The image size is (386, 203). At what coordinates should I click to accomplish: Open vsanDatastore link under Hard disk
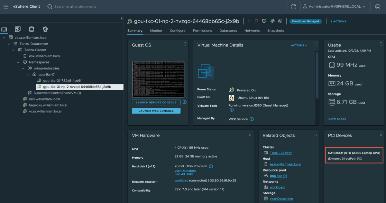(185, 171)
